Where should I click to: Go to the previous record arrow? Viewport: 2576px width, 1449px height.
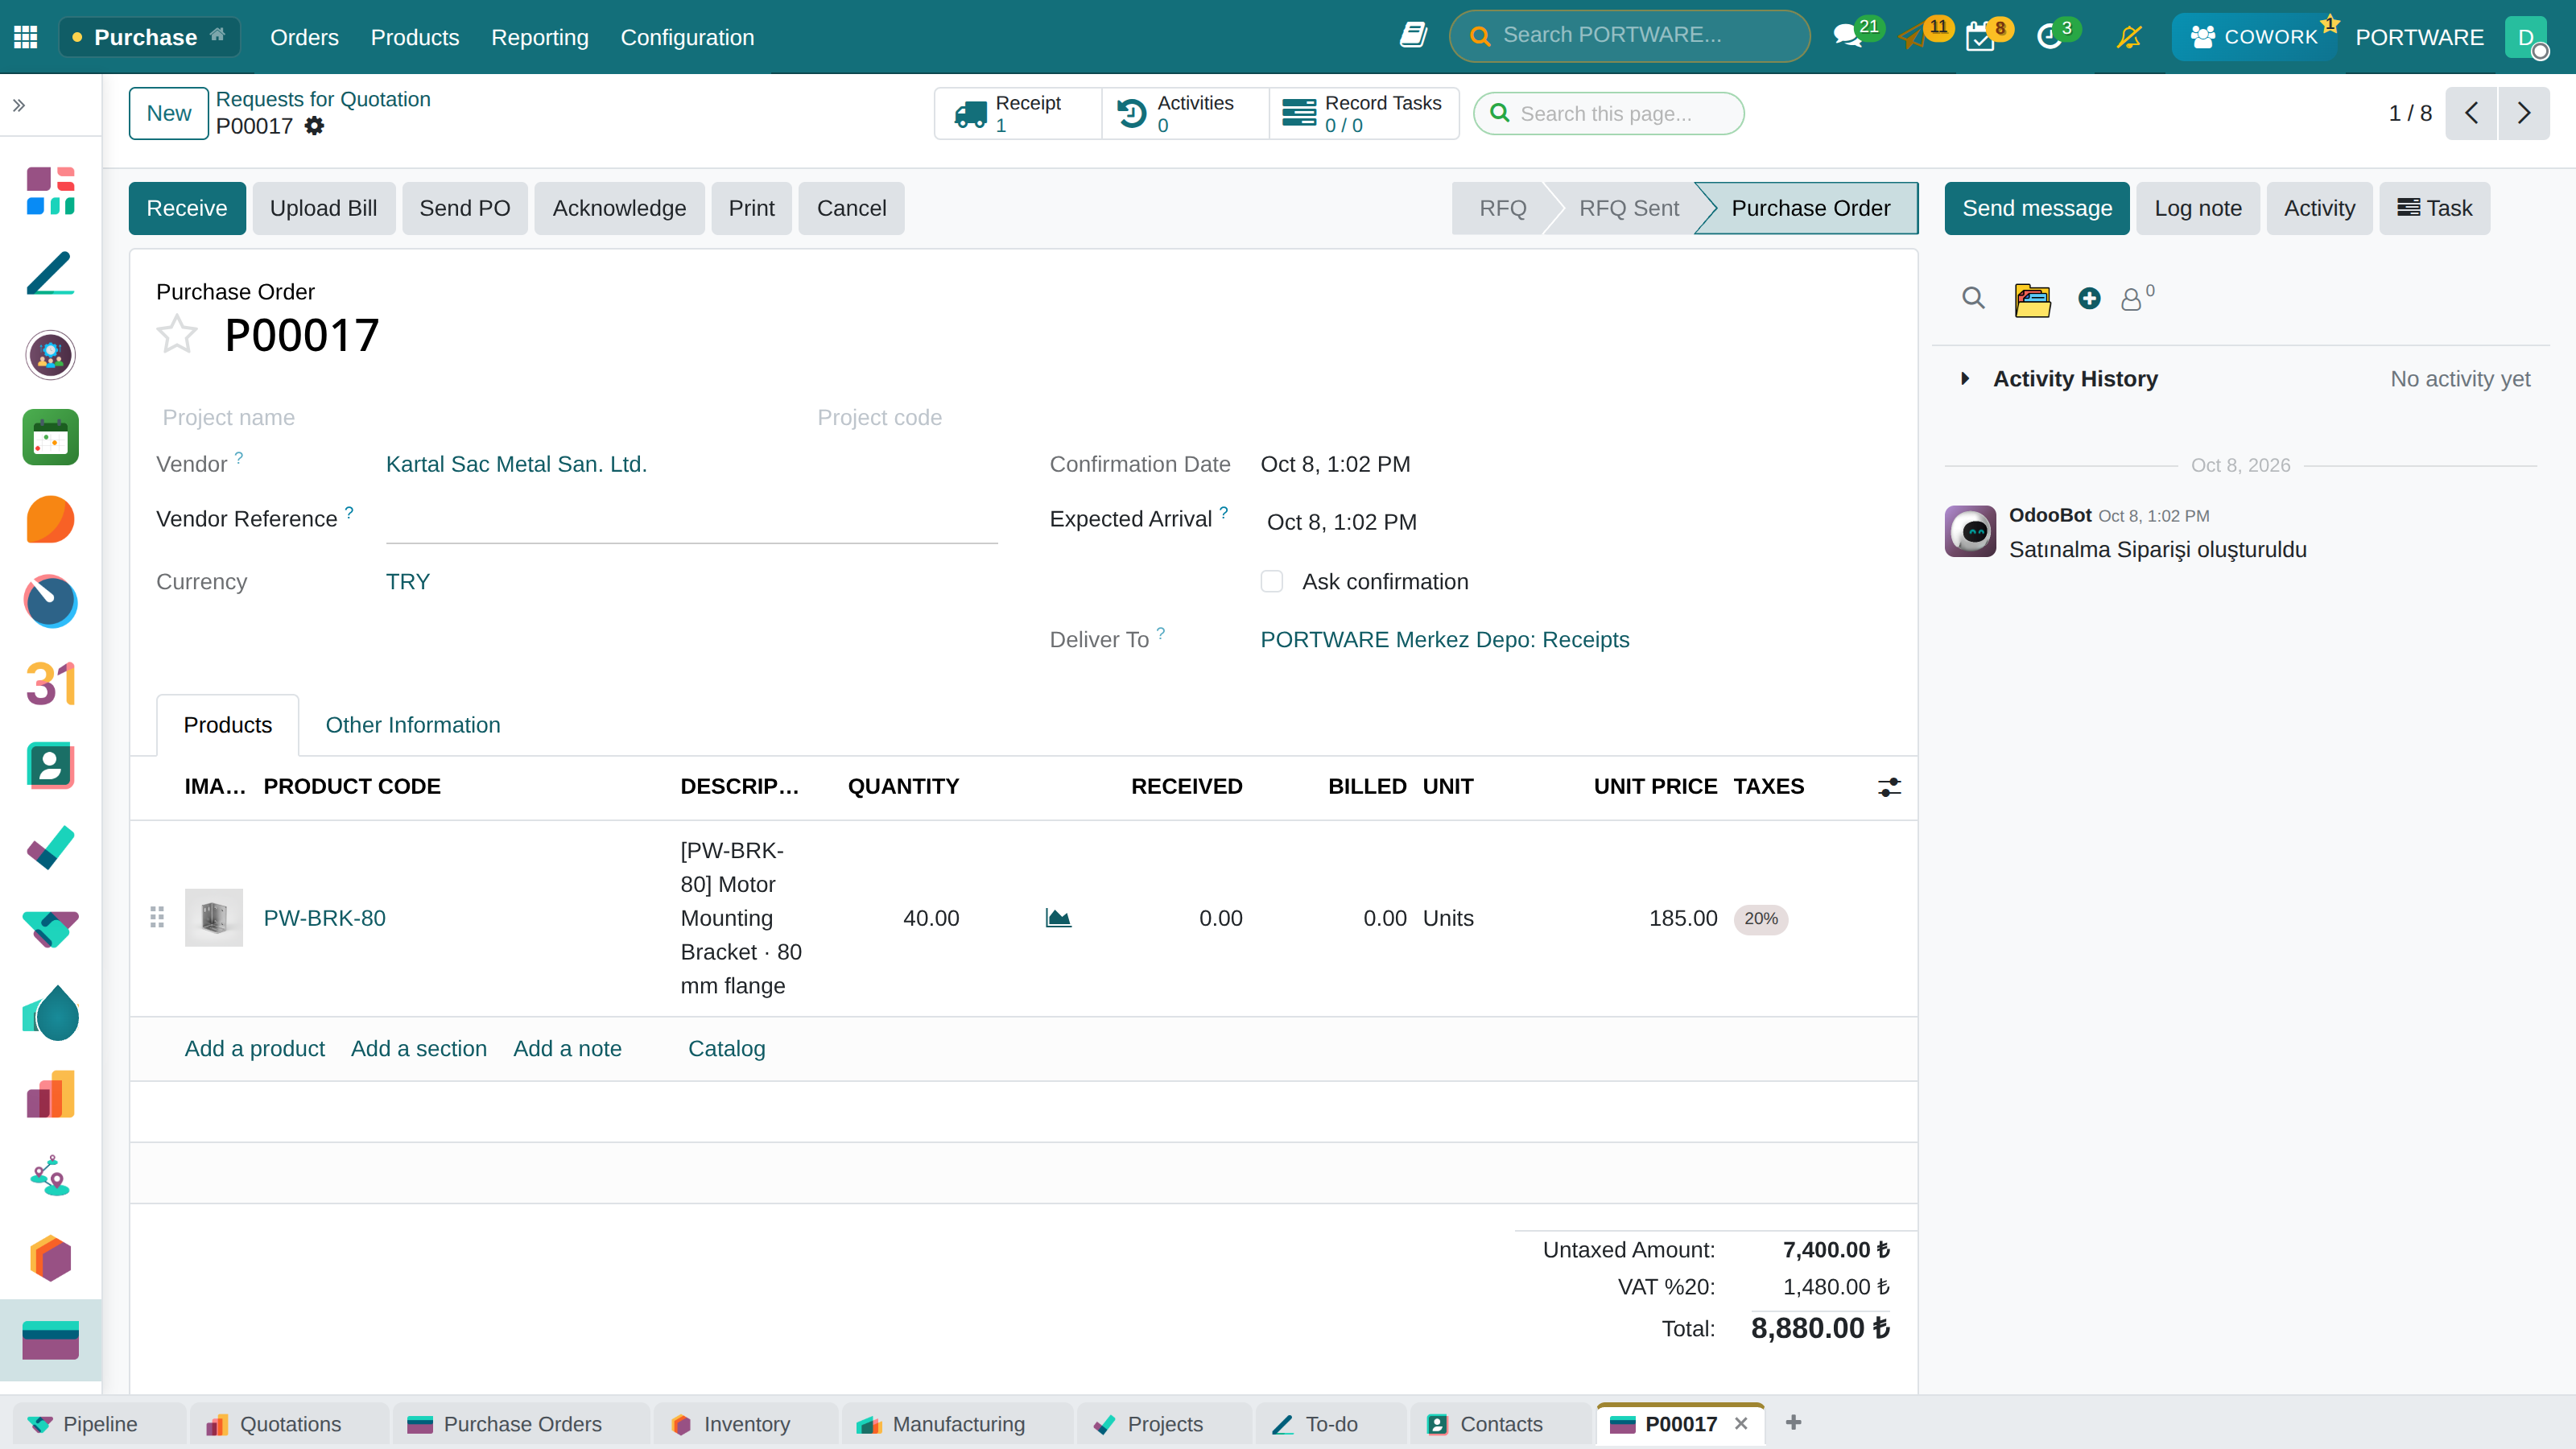pyautogui.click(x=2471, y=113)
